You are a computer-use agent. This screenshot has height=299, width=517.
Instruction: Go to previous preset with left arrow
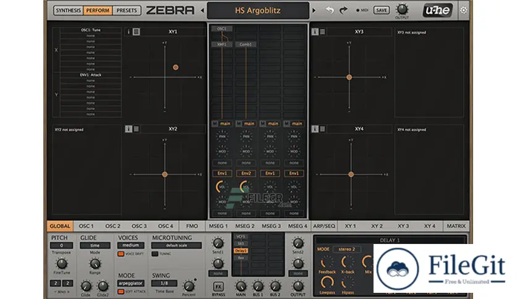coord(202,11)
